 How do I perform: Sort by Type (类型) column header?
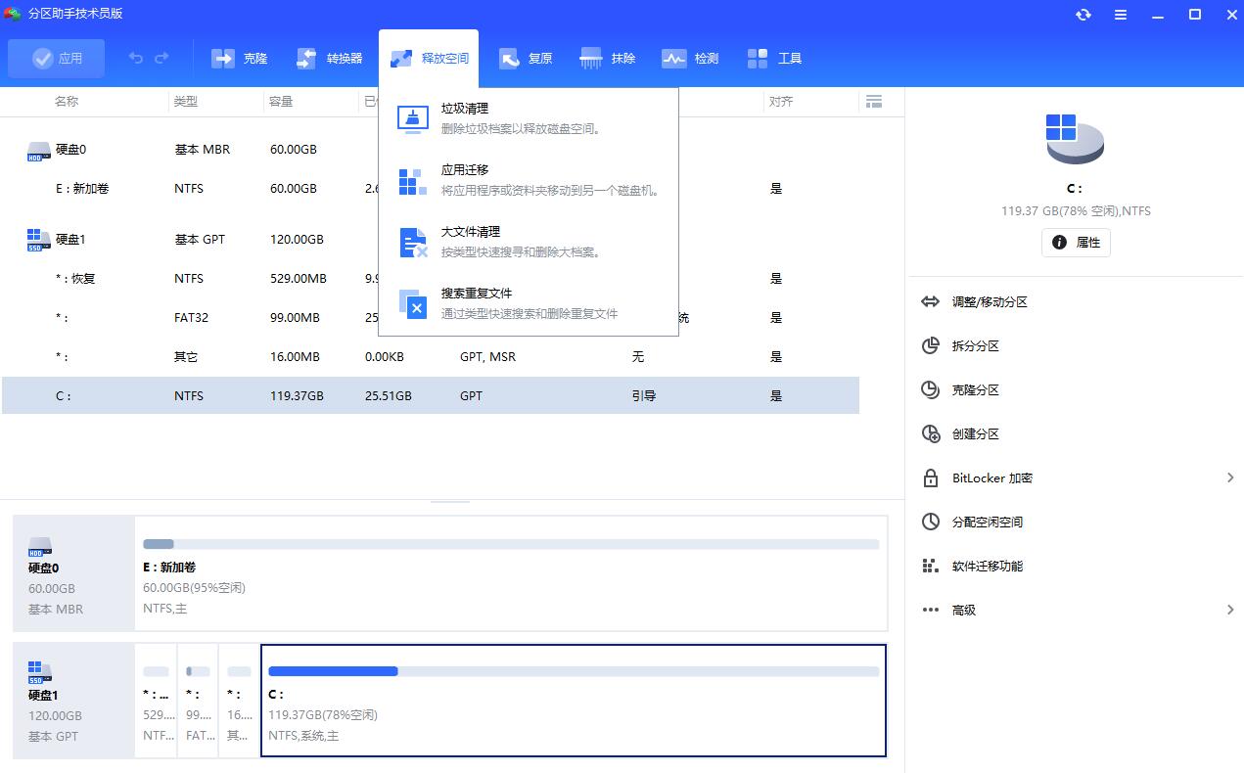(x=185, y=102)
